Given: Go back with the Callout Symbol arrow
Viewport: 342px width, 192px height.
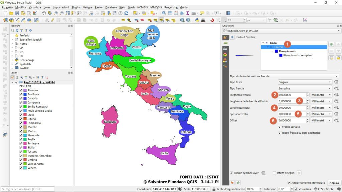Looking at the screenshot, I should (232, 37).
